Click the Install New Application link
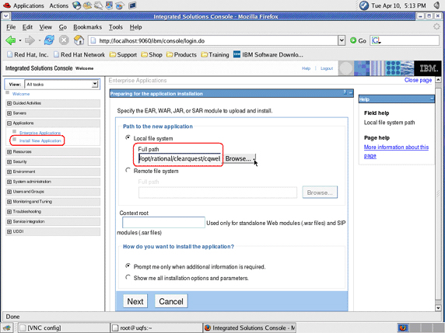 coord(40,140)
